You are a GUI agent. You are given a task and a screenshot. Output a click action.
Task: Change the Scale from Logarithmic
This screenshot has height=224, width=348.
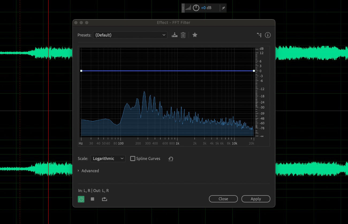(108, 158)
